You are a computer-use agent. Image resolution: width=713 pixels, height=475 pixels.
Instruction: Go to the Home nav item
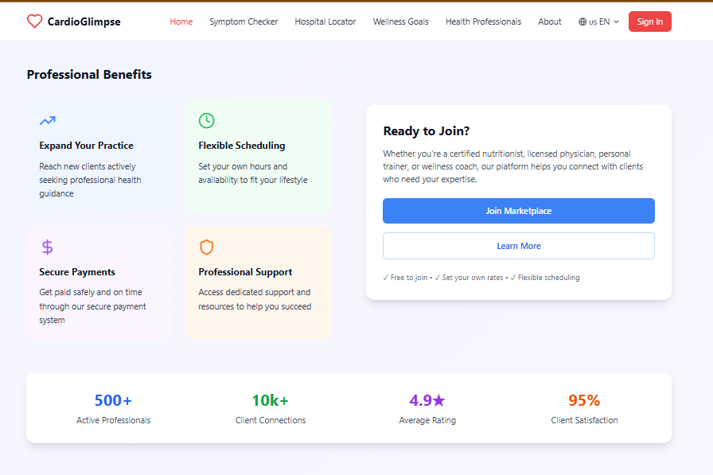181,21
